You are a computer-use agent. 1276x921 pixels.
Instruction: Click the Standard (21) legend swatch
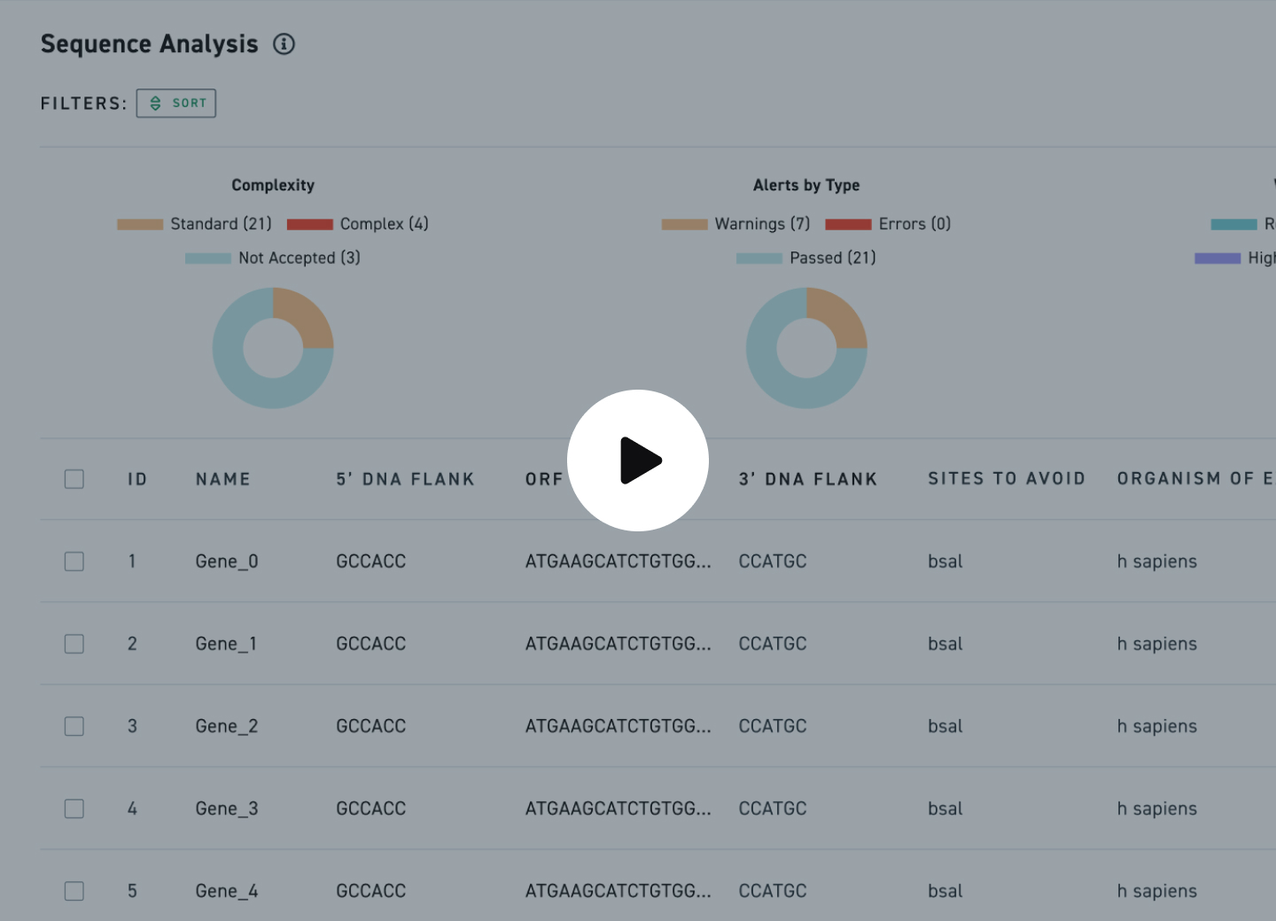(x=140, y=225)
